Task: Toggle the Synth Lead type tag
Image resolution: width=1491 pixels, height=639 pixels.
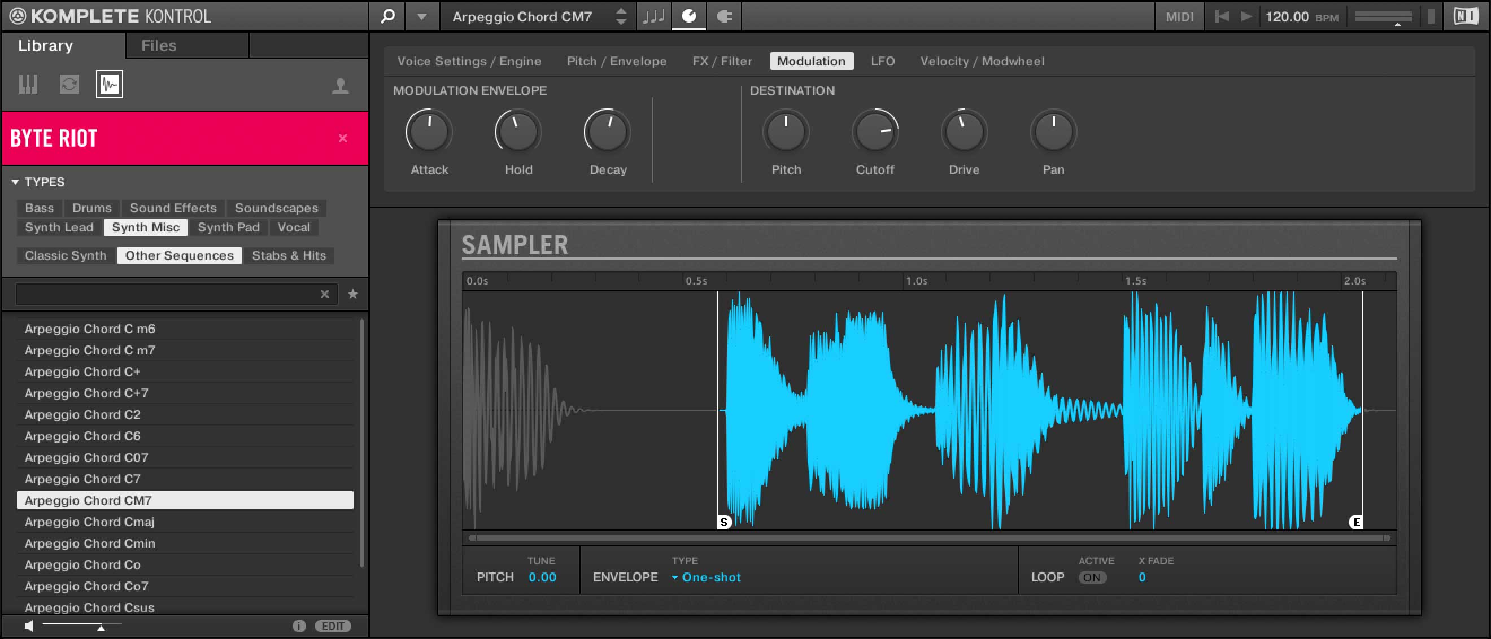Action: tap(59, 227)
